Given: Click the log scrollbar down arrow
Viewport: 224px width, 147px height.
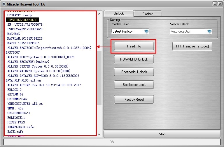Looking at the screenshot, I should [x=99, y=134].
